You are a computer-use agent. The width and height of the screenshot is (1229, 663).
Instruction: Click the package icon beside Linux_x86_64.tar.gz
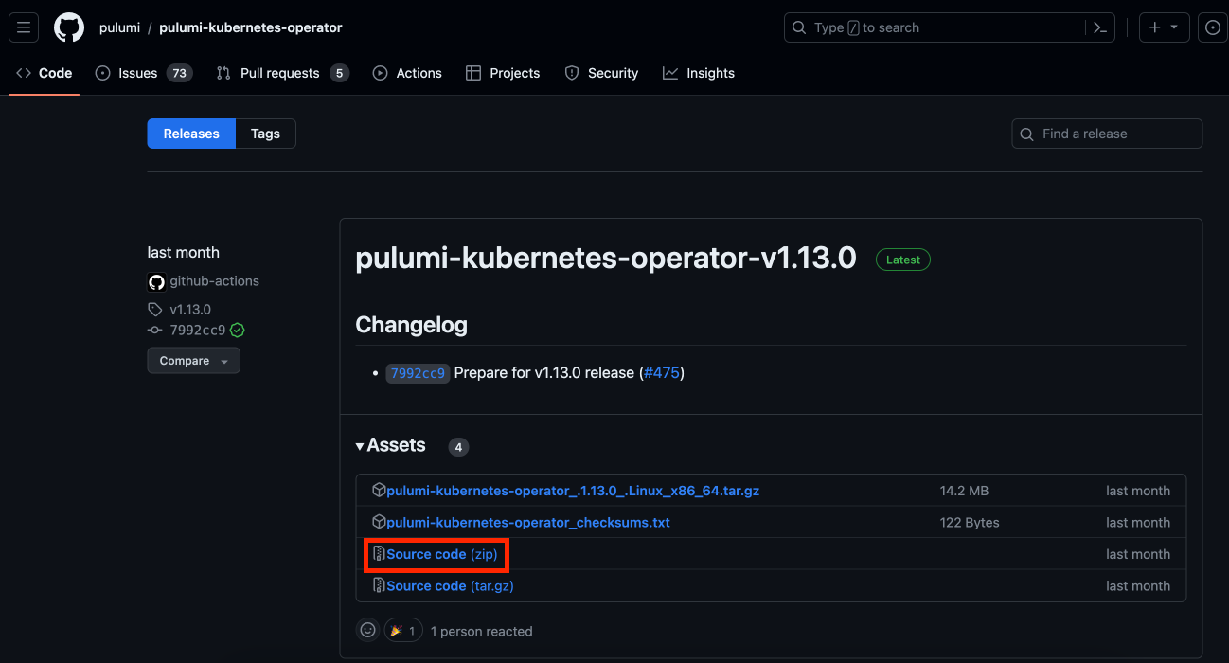379,491
